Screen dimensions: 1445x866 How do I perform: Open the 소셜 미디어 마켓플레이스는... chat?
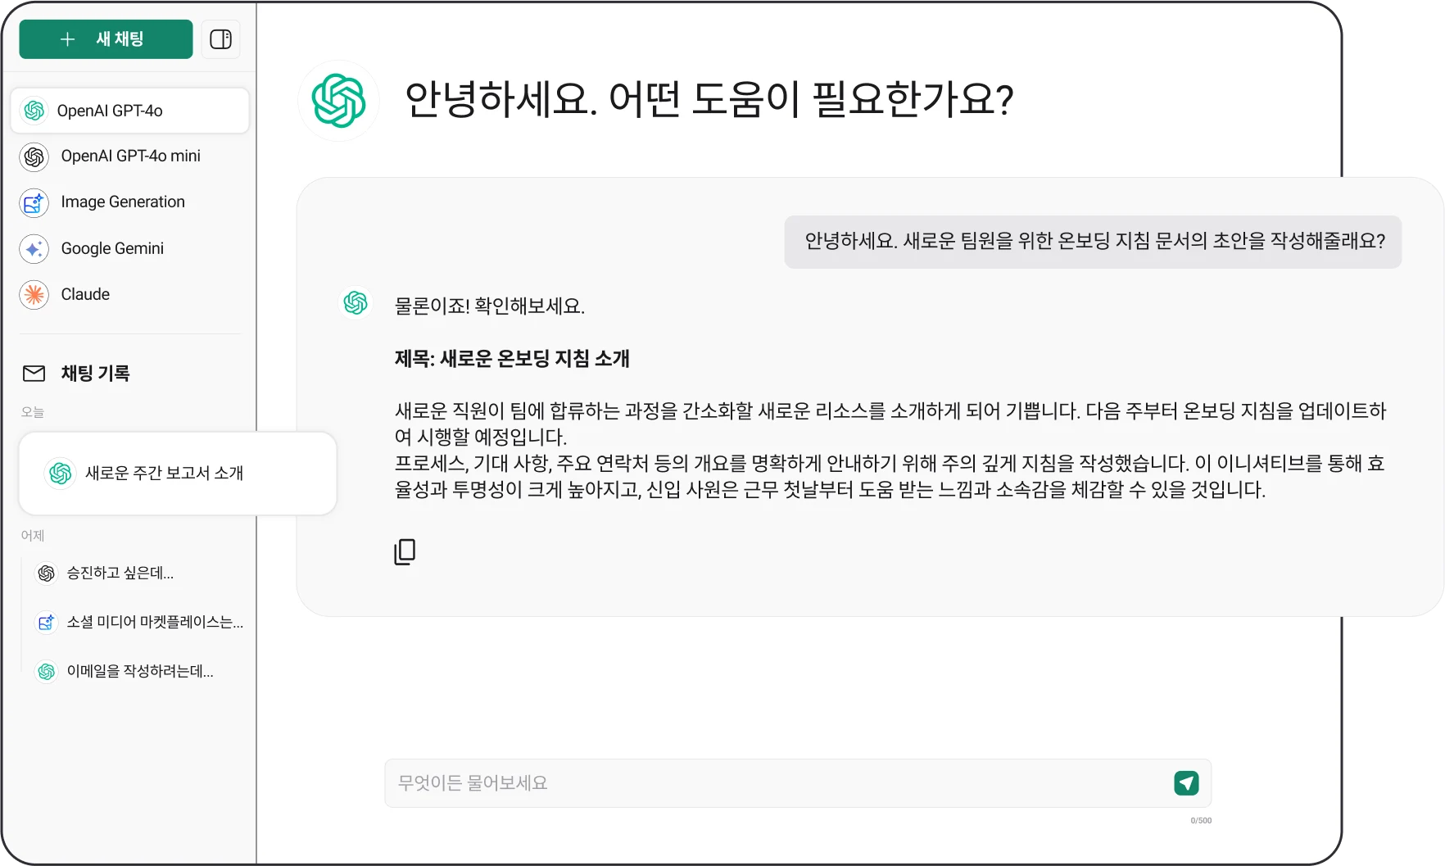coord(139,623)
